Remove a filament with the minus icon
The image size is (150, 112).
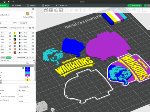[27, 28]
